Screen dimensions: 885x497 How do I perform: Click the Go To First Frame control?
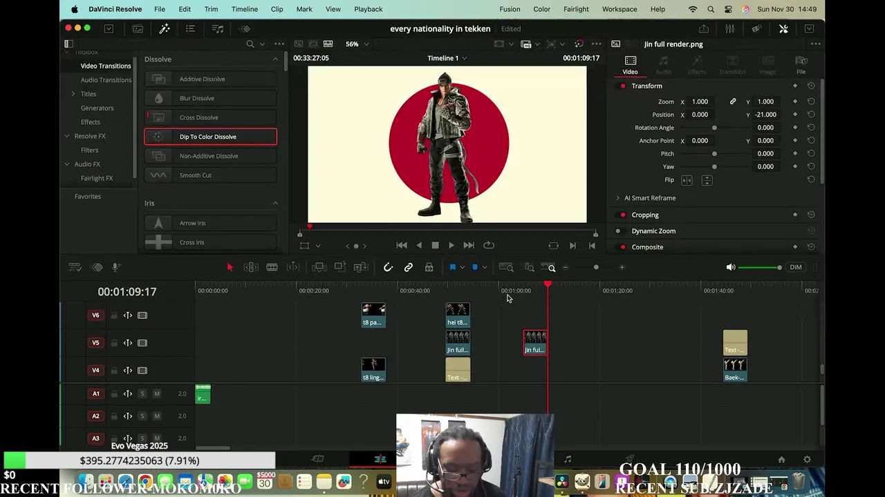pyautogui.click(x=402, y=245)
